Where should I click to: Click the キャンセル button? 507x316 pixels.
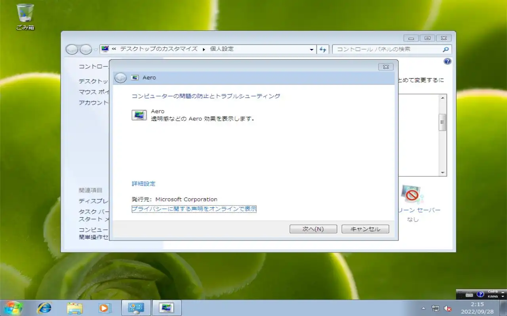[365, 229]
